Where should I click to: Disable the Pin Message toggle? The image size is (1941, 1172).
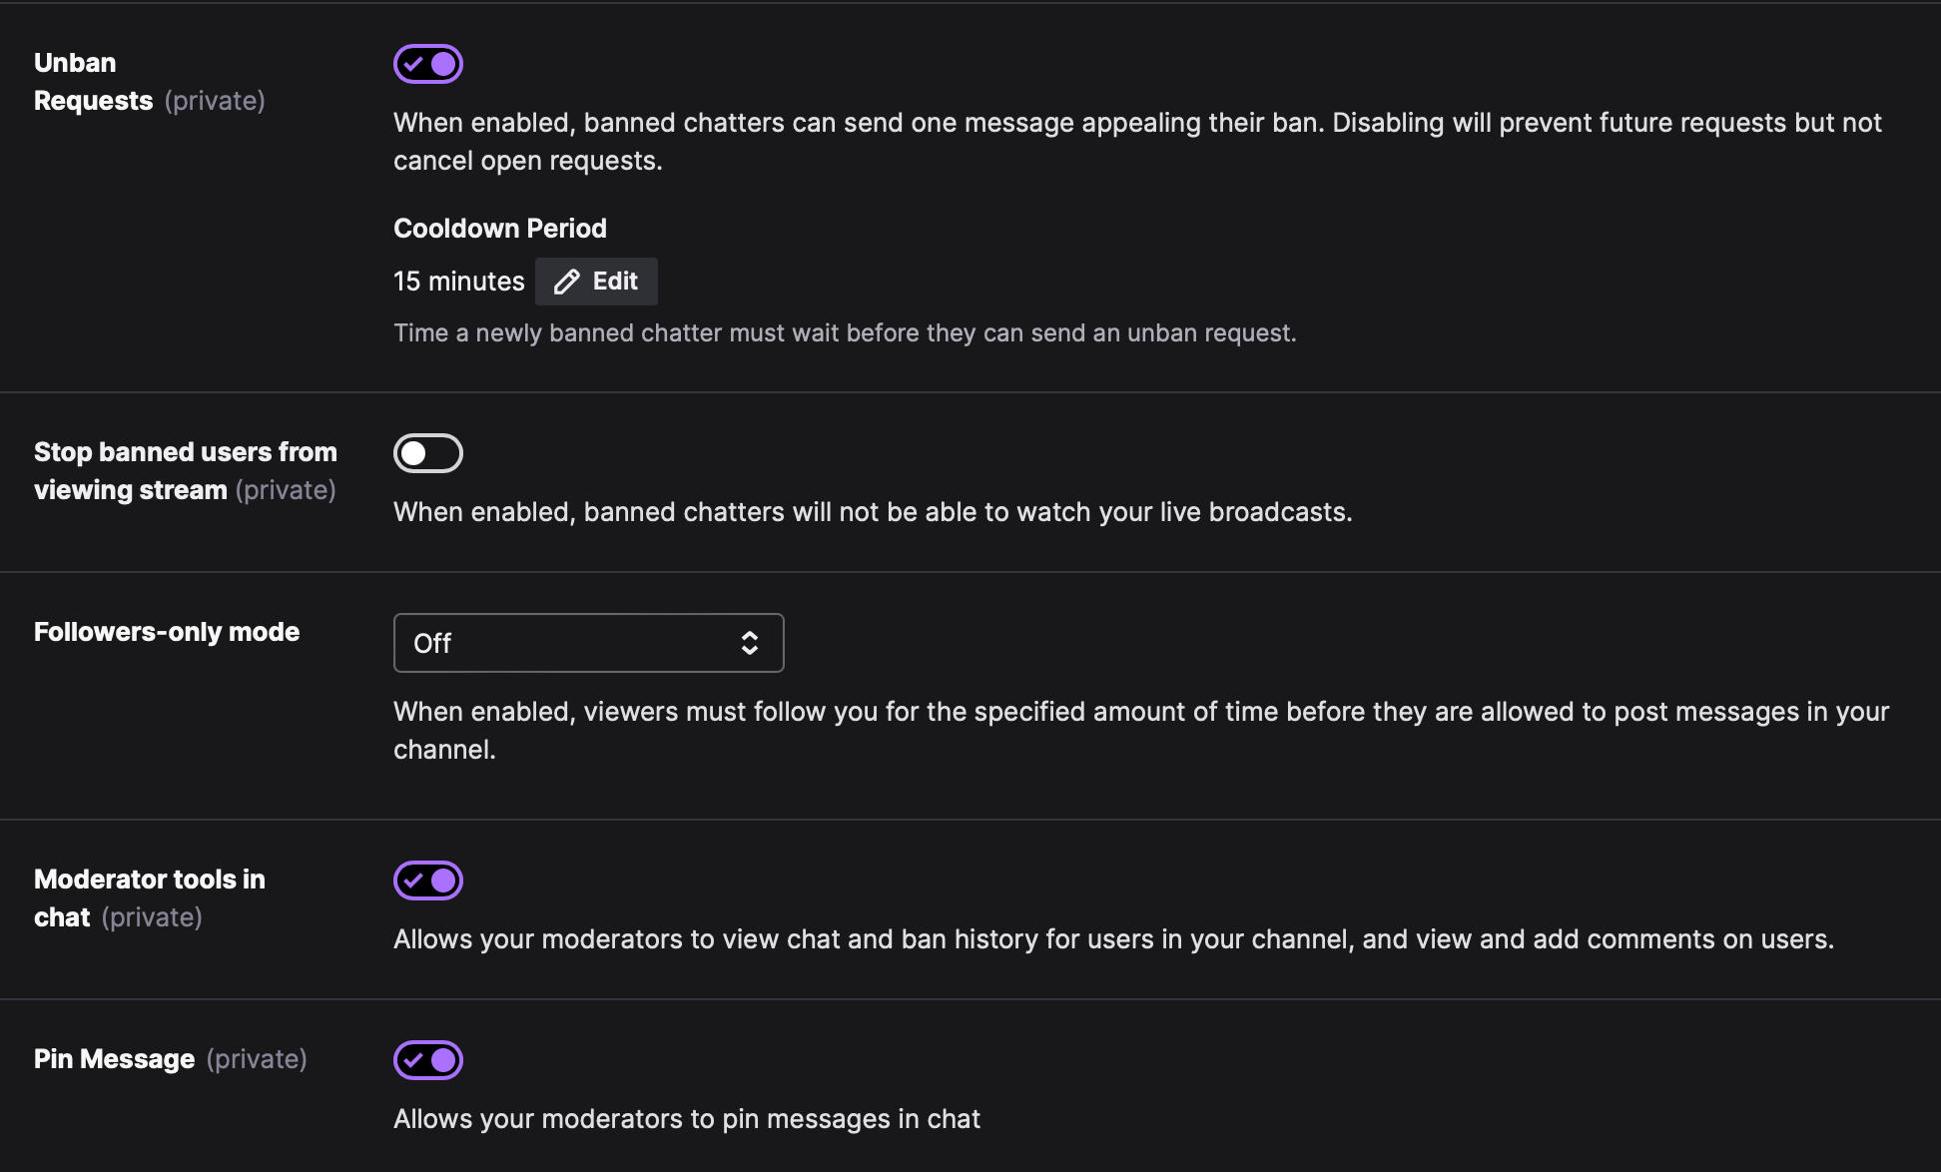tap(428, 1060)
